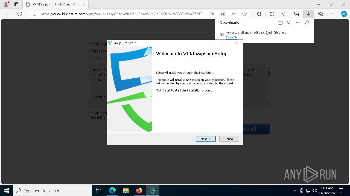Open Windows Start menu
350x196 pixels.
pos(7,191)
